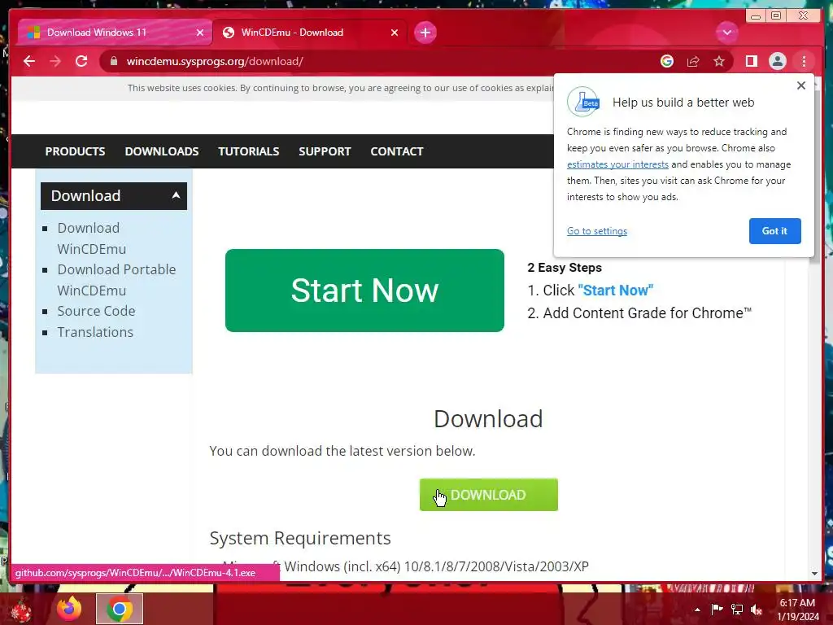The width and height of the screenshot is (833, 625).
Task: Open the PRODUCTS menu
Action: [x=75, y=151]
